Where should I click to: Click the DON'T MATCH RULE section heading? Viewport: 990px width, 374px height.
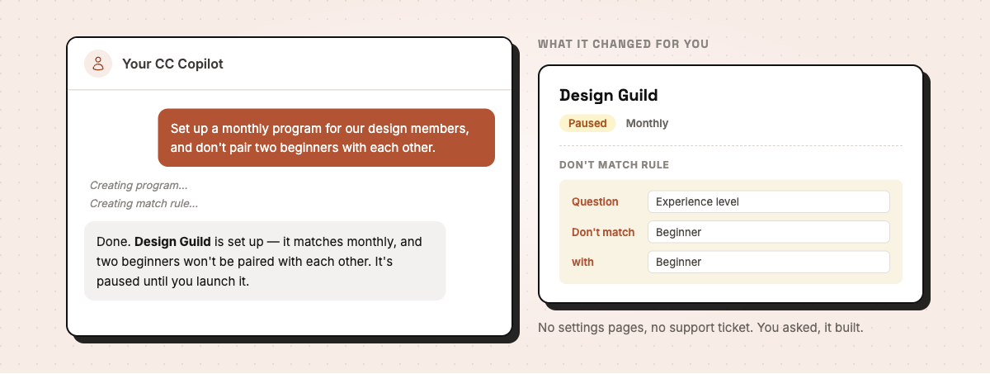614,165
